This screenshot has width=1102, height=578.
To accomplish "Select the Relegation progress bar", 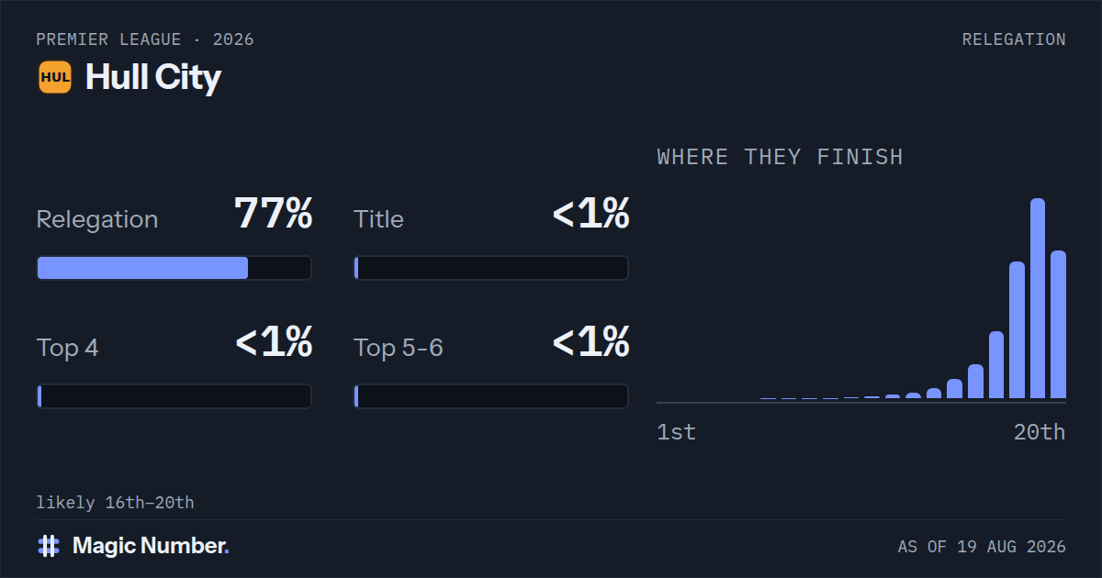I will pos(174,268).
